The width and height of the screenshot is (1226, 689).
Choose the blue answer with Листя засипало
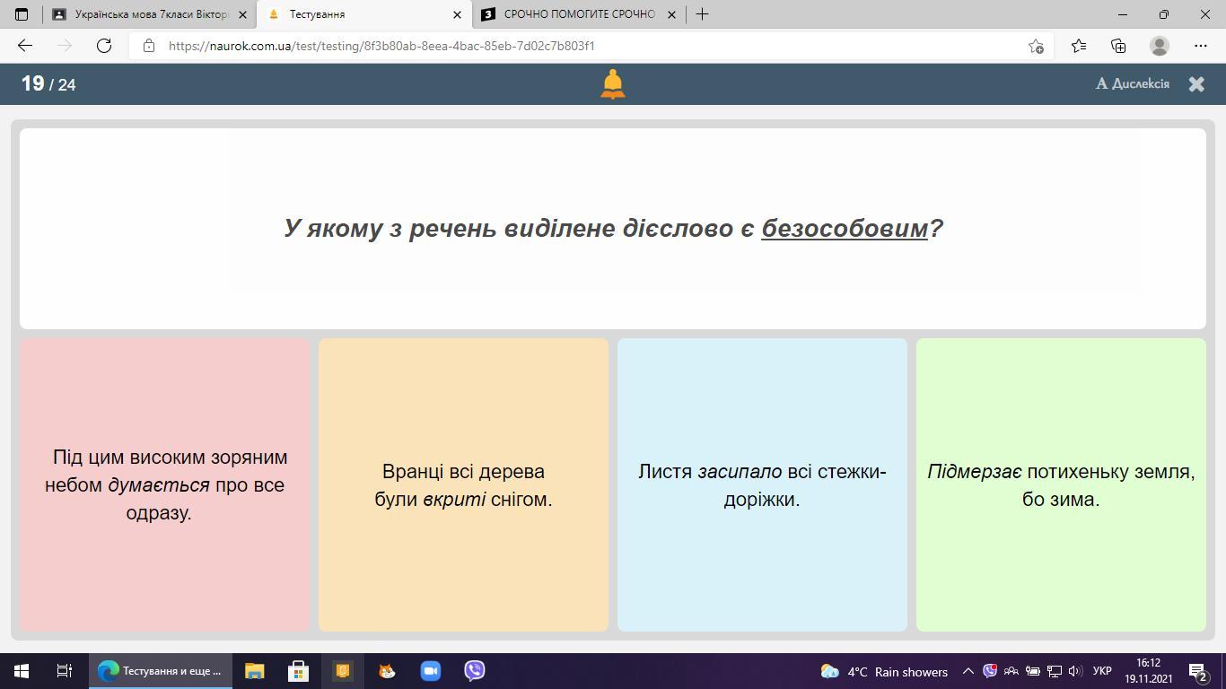click(762, 484)
